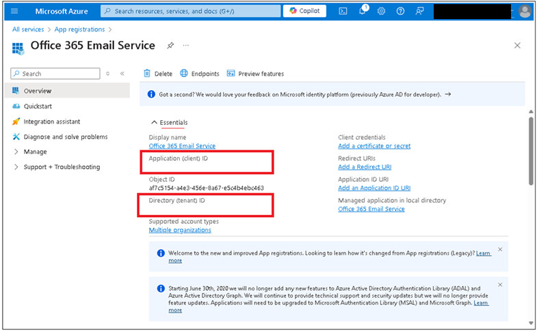Click the Integration assistant rocket icon
537x331 pixels.
click(16, 121)
